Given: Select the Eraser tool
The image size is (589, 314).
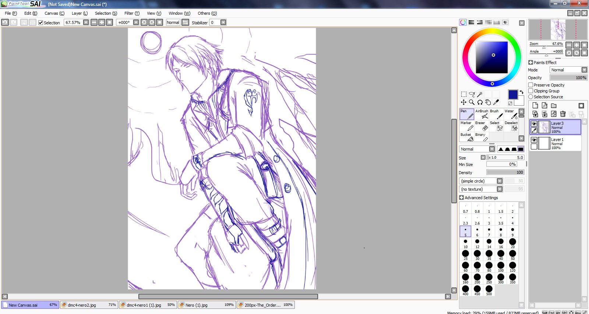Looking at the screenshot, I should point(482,126).
